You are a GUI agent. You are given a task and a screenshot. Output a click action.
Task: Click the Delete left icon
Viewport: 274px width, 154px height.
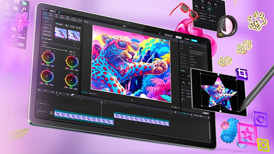click(x=57, y=92)
